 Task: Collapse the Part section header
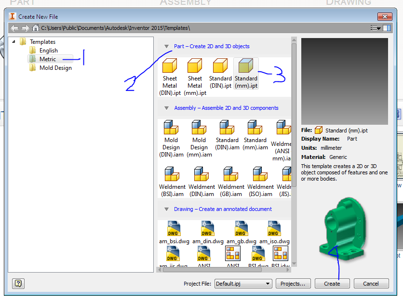(167, 46)
